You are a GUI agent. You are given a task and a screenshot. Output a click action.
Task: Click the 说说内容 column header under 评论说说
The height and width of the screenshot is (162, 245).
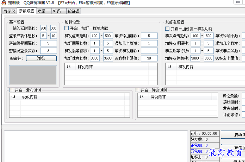(x=180, y=97)
